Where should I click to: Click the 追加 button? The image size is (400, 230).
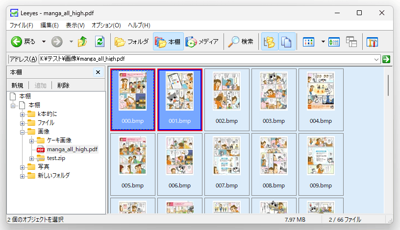pyautogui.click(x=40, y=85)
